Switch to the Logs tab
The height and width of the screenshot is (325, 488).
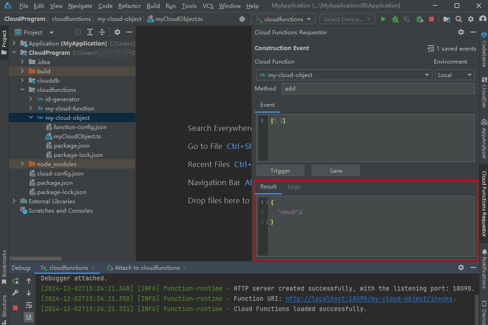pyautogui.click(x=294, y=187)
